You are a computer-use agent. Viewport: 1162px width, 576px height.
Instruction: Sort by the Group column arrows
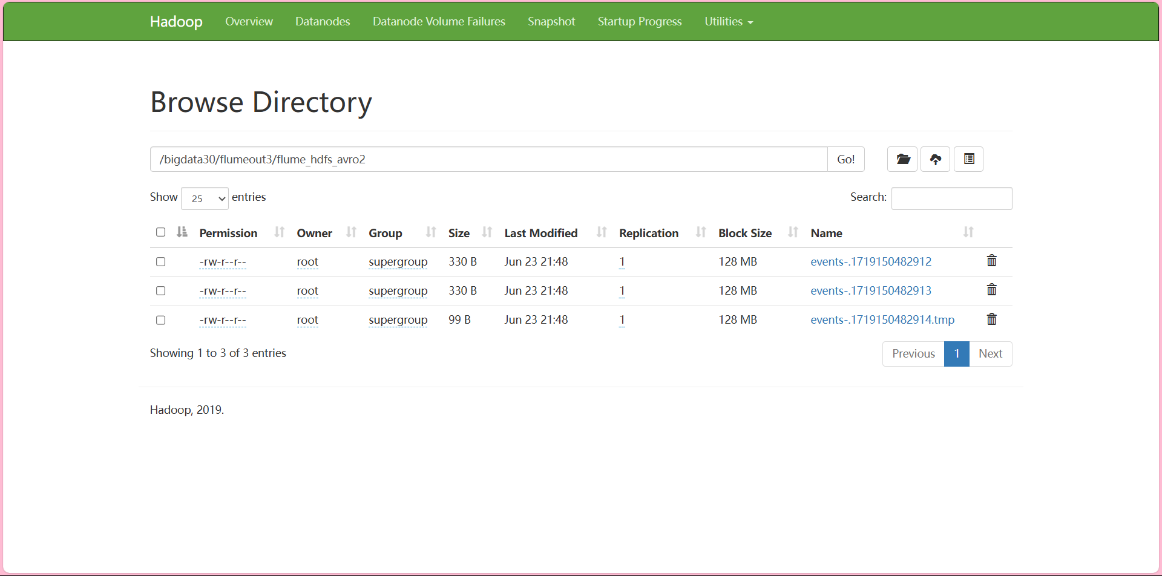pyautogui.click(x=431, y=232)
